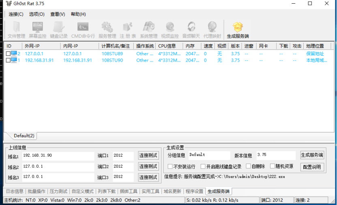Enable 开启离线键盘记录 option
The width and height of the screenshot is (337, 205).
203,166
